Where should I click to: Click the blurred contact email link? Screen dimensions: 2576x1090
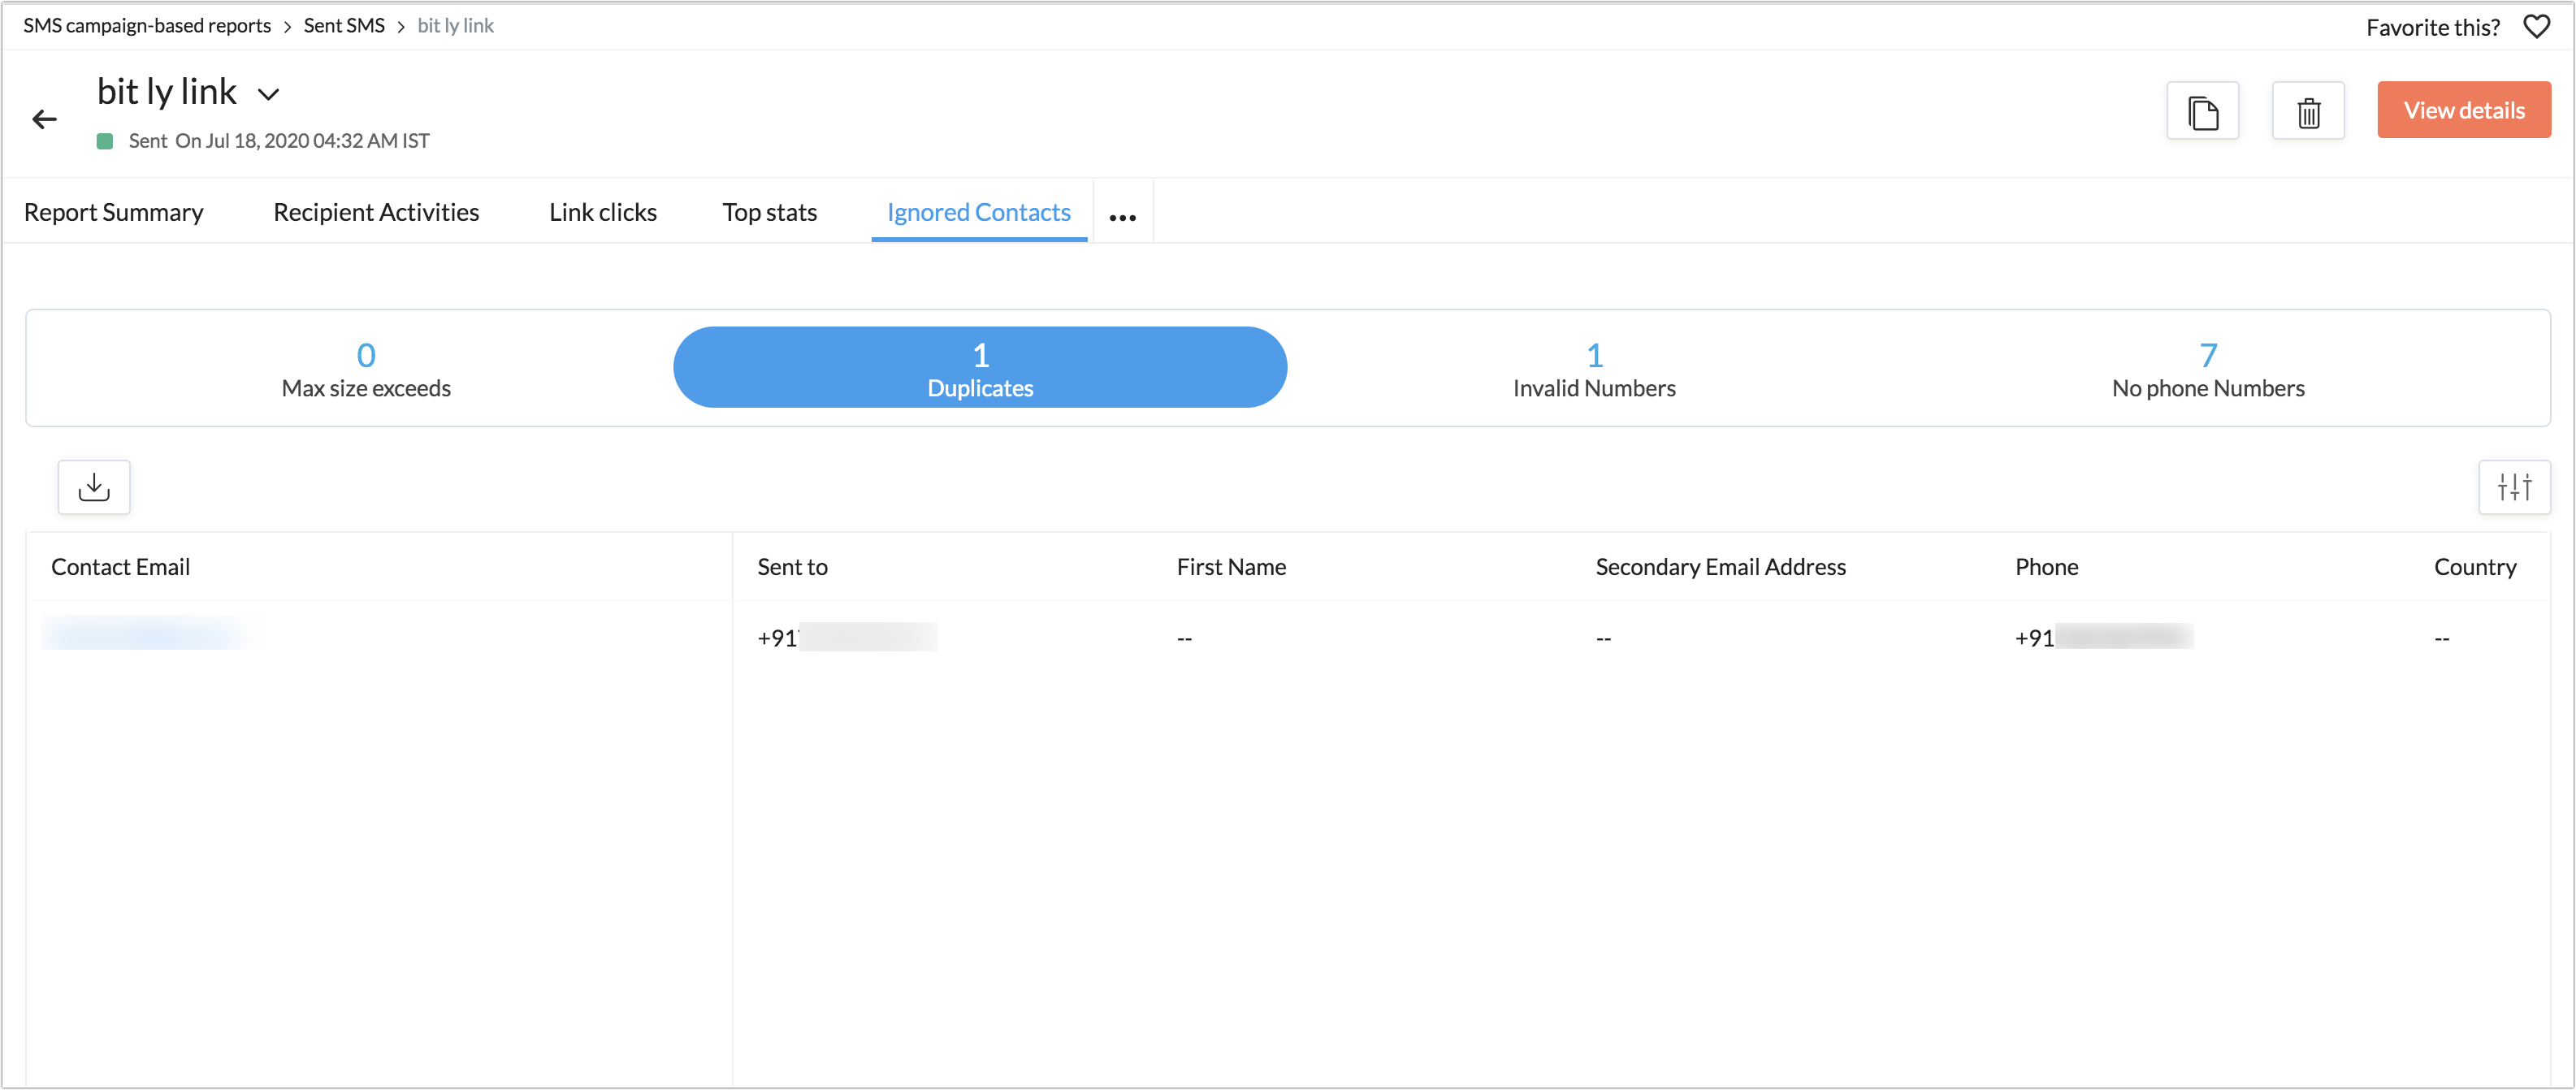[x=146, y=634]
